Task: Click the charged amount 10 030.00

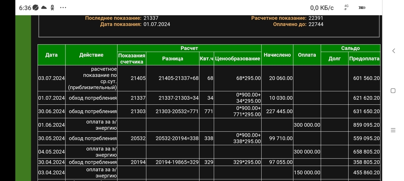Action: coord(277,98)
